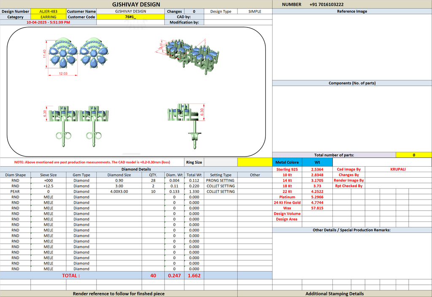Select the phone number +91 7016103222
432x297 pixels.
point(327,4)
